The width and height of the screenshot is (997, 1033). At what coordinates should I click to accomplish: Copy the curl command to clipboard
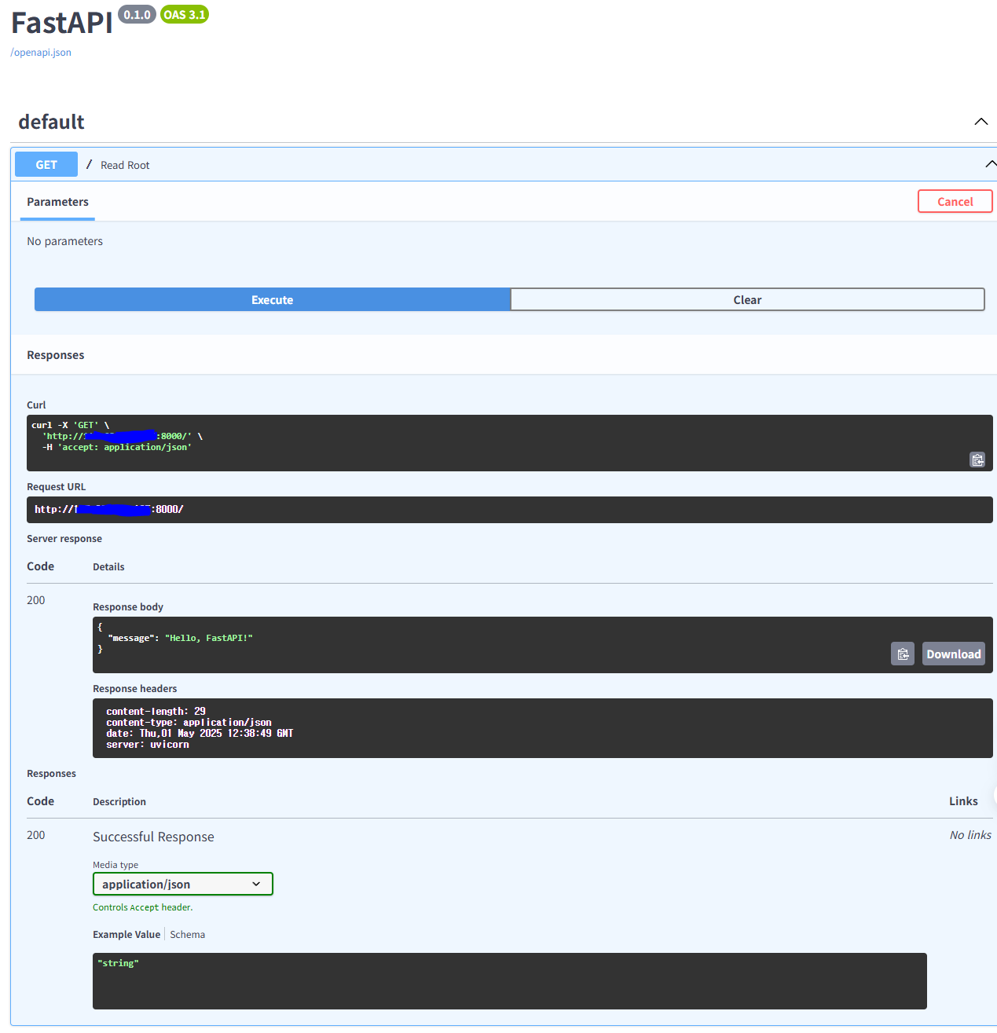[x=977, y=460]
